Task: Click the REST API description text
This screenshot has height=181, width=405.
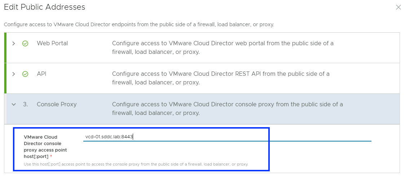Action: 221,78
